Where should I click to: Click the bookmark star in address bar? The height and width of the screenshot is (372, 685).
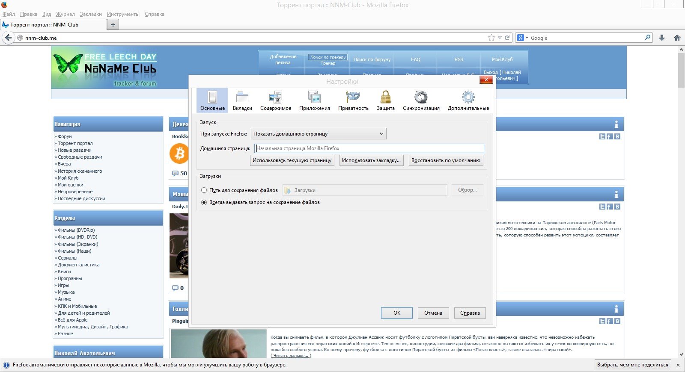491,38
